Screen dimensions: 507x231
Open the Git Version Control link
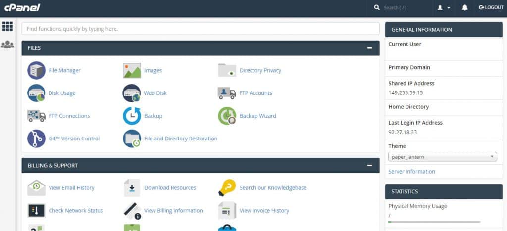pos(74,139)
